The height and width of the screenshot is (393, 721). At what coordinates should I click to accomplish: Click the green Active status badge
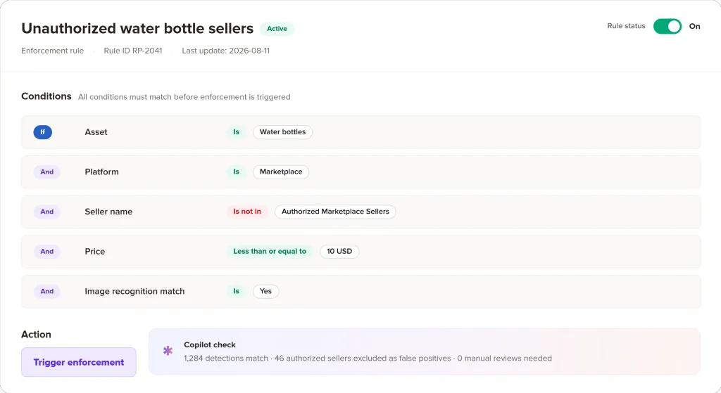(x=277, y=28)
